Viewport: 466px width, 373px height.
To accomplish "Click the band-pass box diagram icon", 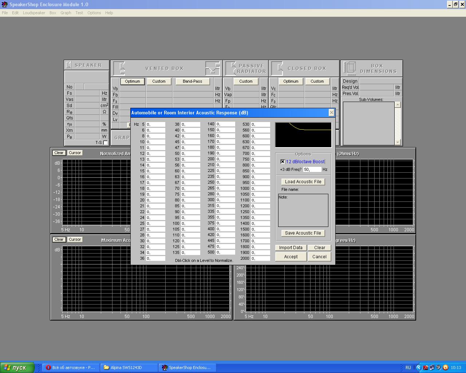I will [x=213, y=68].
